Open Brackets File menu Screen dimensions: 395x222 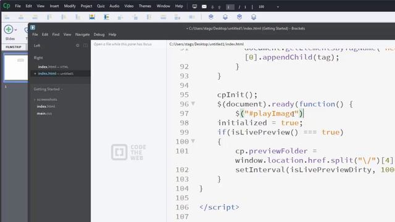click(35, 35)
